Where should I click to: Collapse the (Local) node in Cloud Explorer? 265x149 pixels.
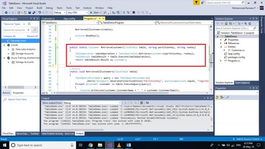(x=4, y=45)
